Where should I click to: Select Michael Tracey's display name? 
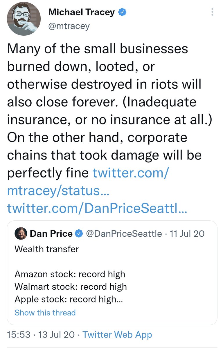click(x=82, y=12)
